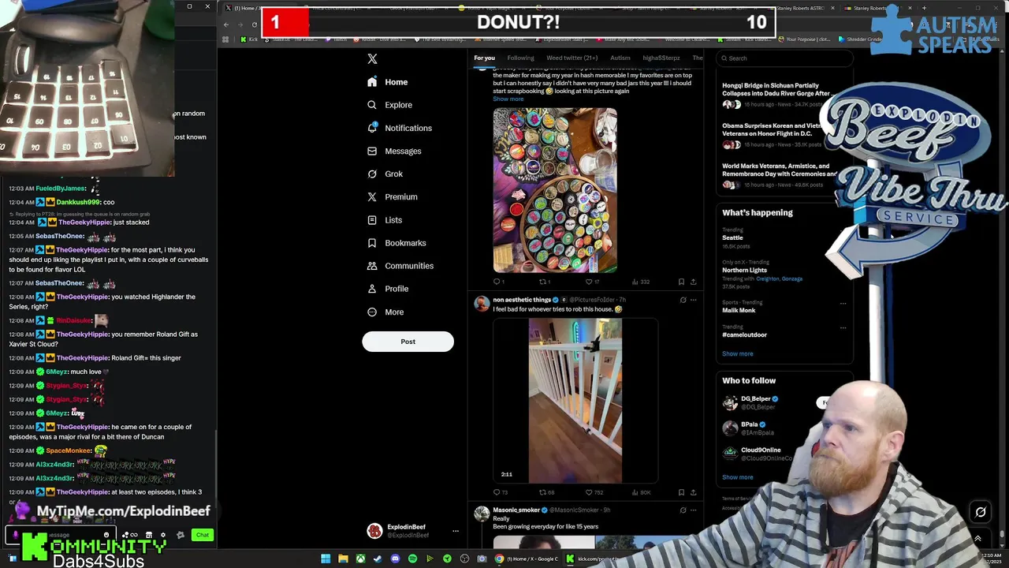
Task: Reply to the non aesthetic things post
Action: [501, 492]
